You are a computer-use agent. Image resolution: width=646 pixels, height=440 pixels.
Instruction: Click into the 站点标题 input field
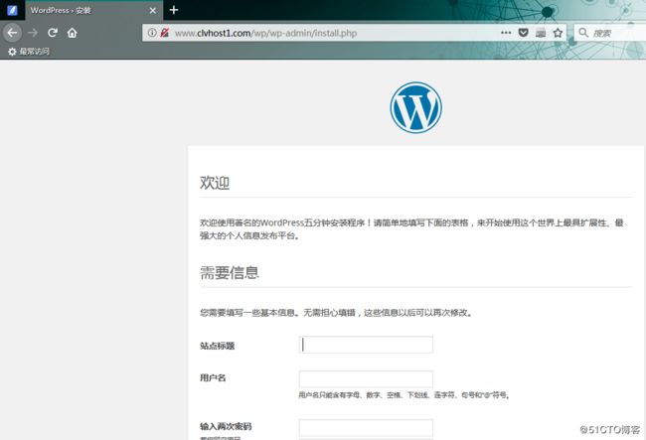tap(366, 345)
